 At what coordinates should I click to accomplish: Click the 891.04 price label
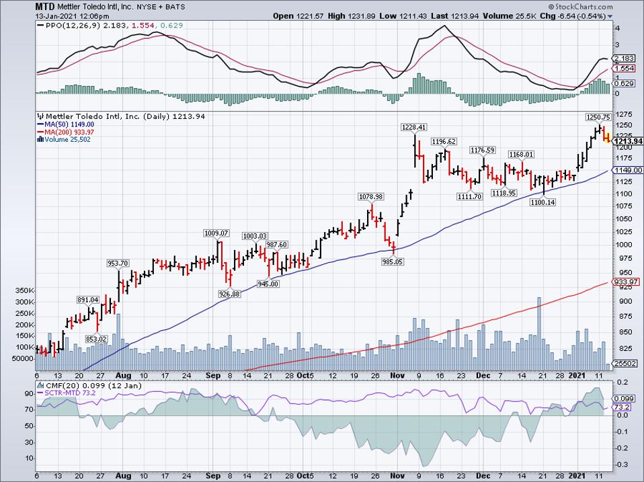pos(88,300)
